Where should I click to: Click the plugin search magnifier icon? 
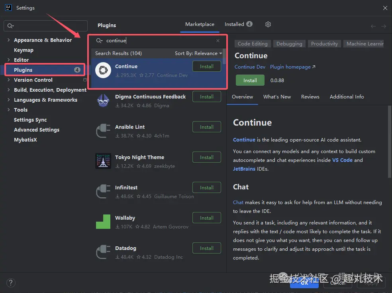click(99, 41)
